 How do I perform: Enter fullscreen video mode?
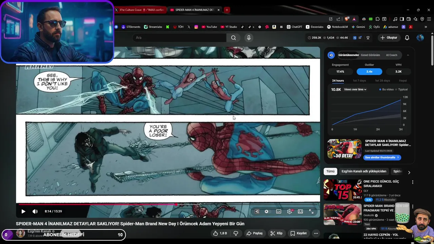(x=311, y=211)
